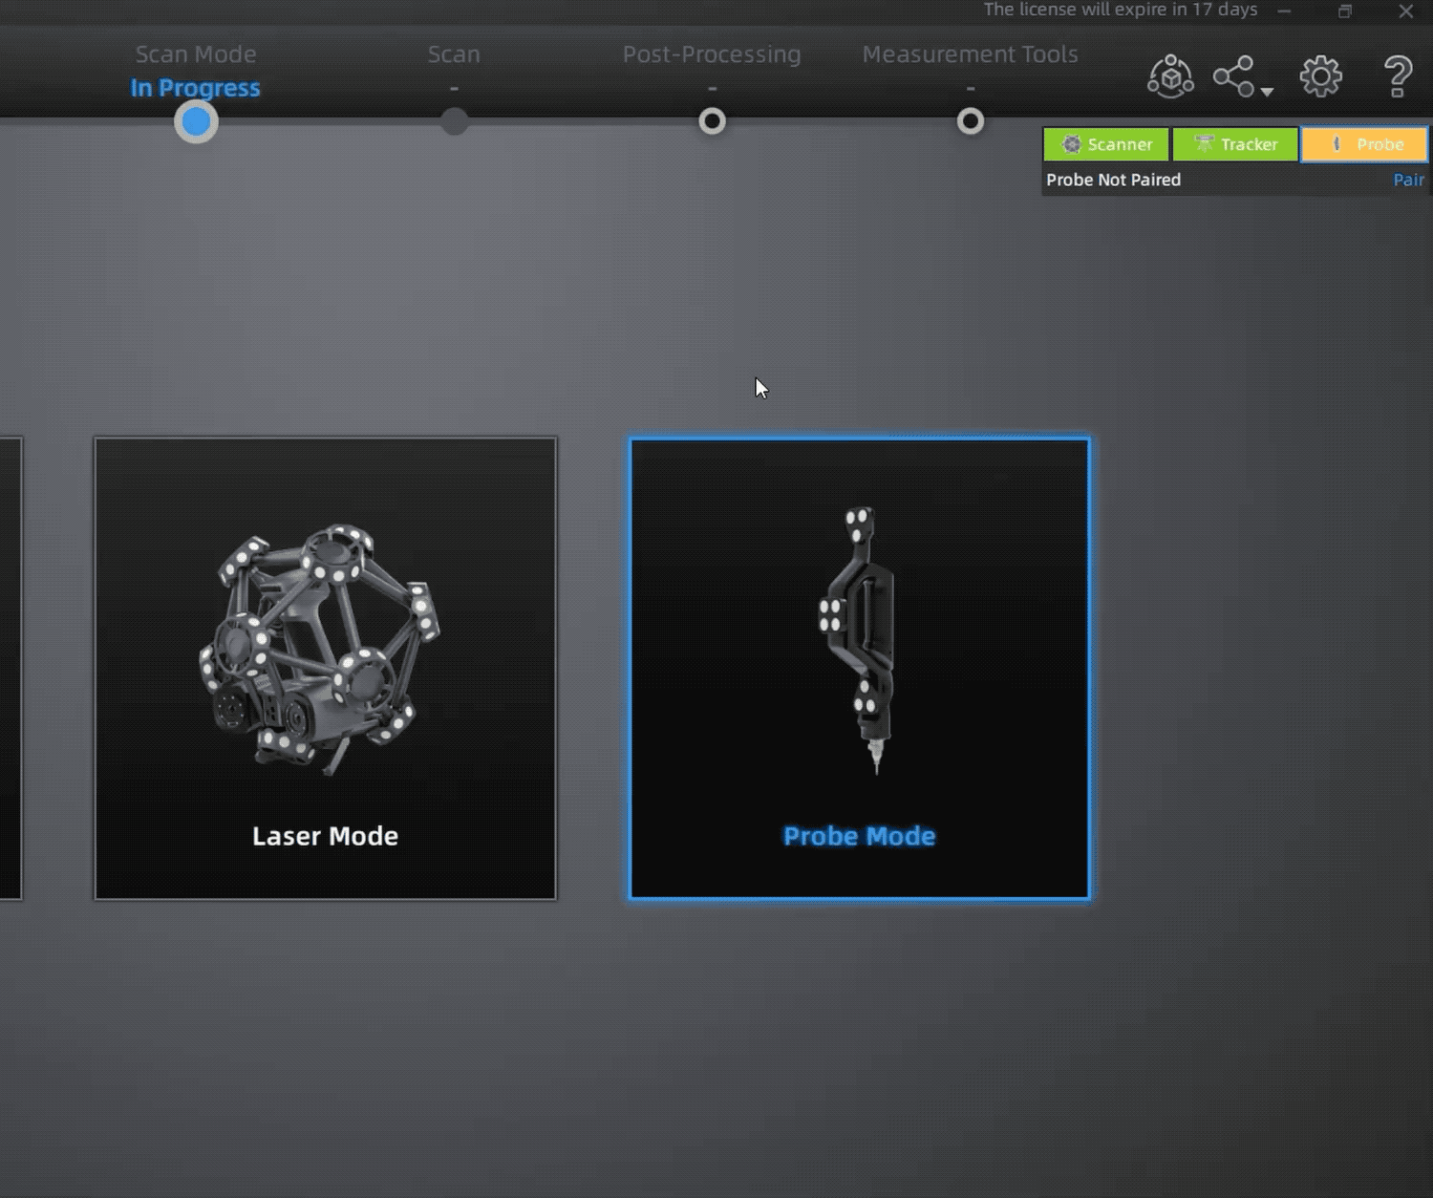Screen dimensions: 1433x1198
Task: Open the connectivity/device manager icon
Action: 1169,76
